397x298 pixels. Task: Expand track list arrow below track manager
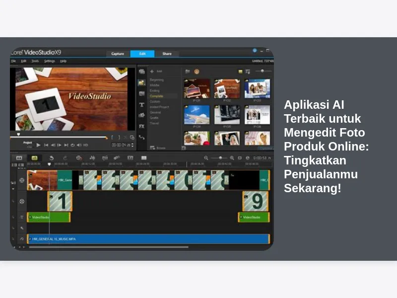(x=13, y=189)
